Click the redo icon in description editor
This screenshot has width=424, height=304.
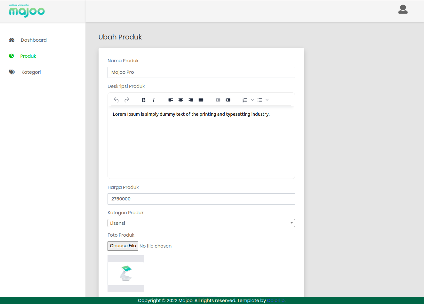click(x=127, y=100)
